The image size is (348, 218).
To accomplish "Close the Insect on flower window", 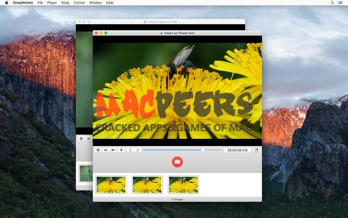I will pos(96,33).
